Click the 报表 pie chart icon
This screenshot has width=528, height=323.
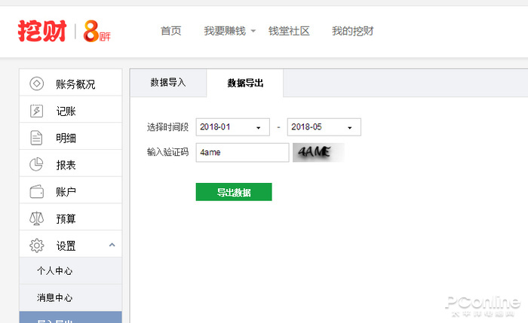(36, 165)
